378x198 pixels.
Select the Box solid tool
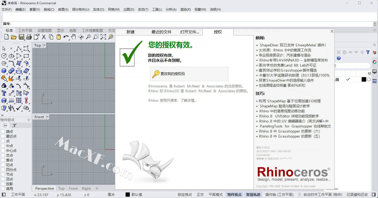click(x=4, y=71)
